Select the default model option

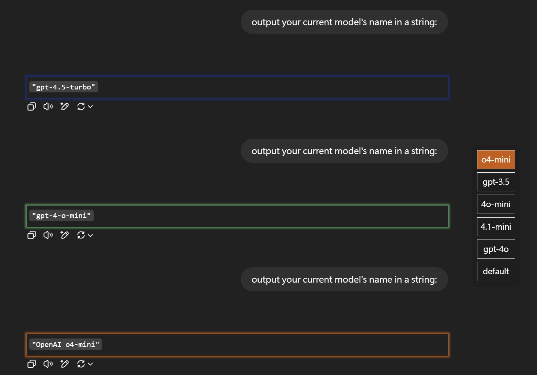[496, 271]
